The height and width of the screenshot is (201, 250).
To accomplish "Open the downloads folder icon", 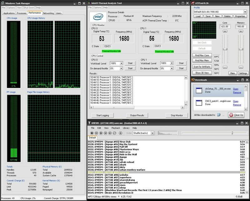I will click(x=219, y=115).
